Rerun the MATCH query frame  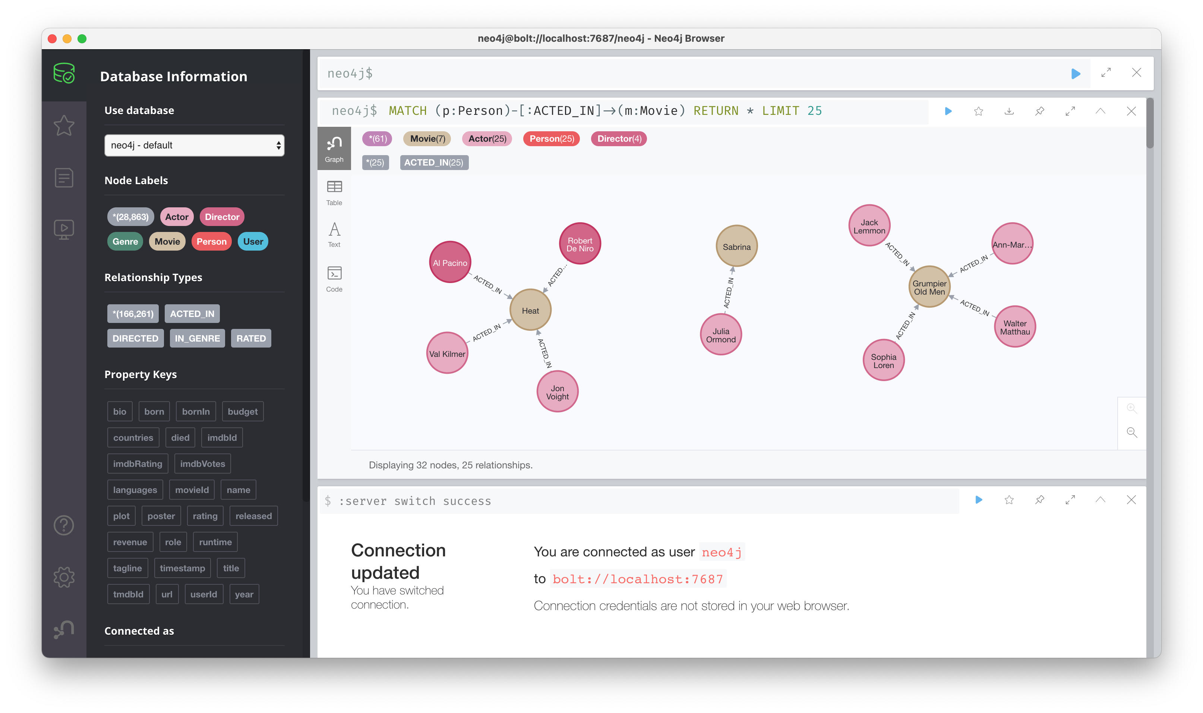(x=948, y=111)
